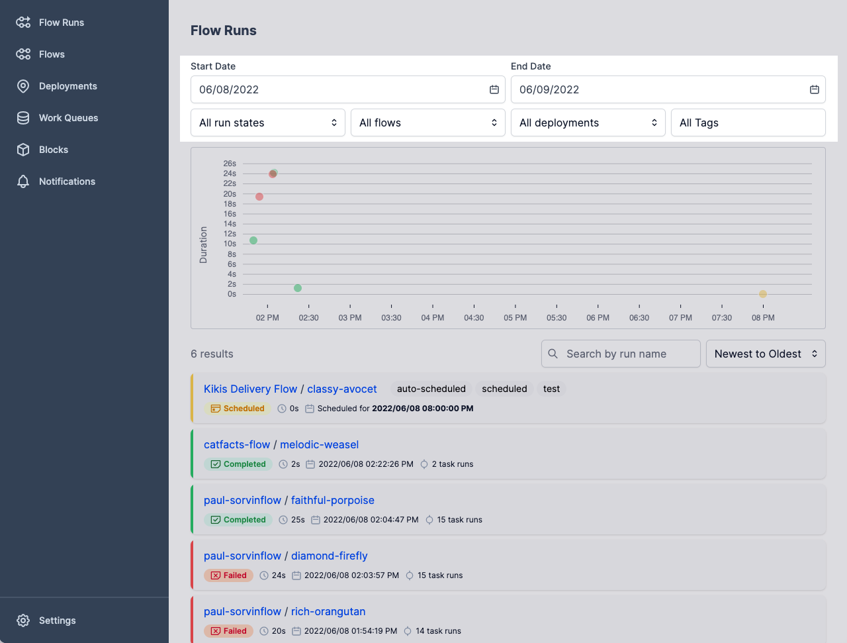
Task: Click Completed badge on melodic-weasel
Action: coord(238,464)
